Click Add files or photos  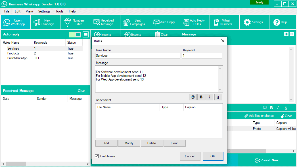pyautogui.click(x=259, y=116)
